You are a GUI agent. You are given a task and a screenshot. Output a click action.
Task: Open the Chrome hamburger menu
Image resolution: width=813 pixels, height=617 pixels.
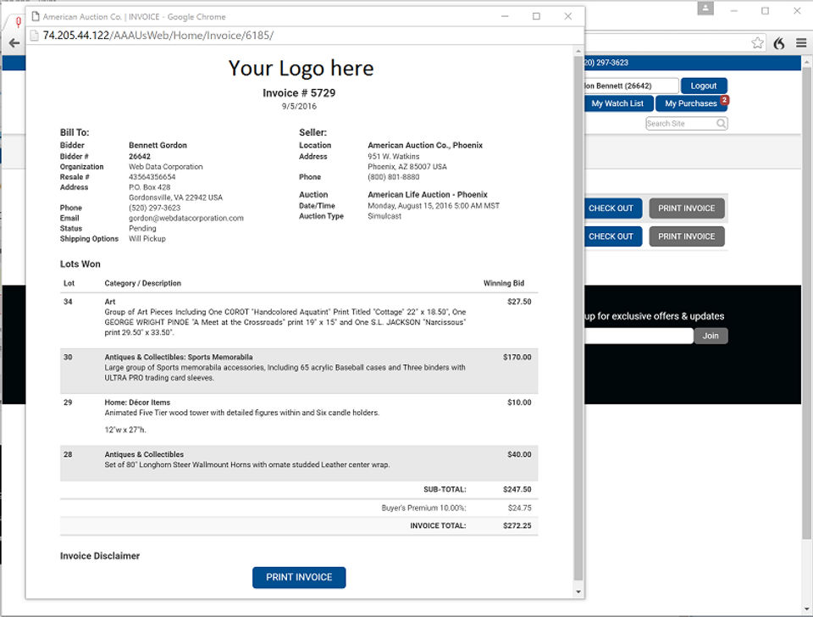point(801,43)
